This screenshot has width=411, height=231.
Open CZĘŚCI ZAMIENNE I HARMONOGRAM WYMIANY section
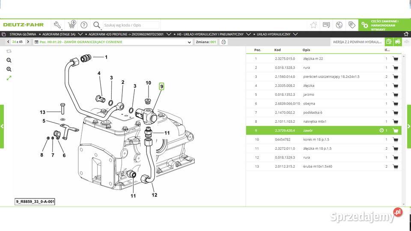(383, 25)
